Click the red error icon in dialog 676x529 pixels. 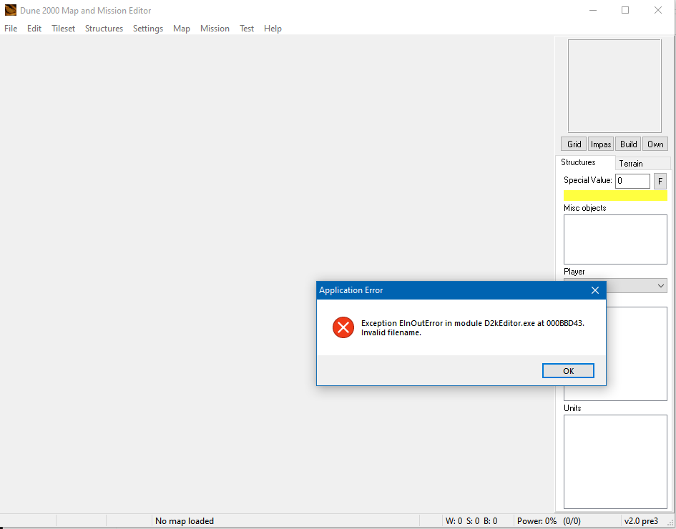click(343, 327)
